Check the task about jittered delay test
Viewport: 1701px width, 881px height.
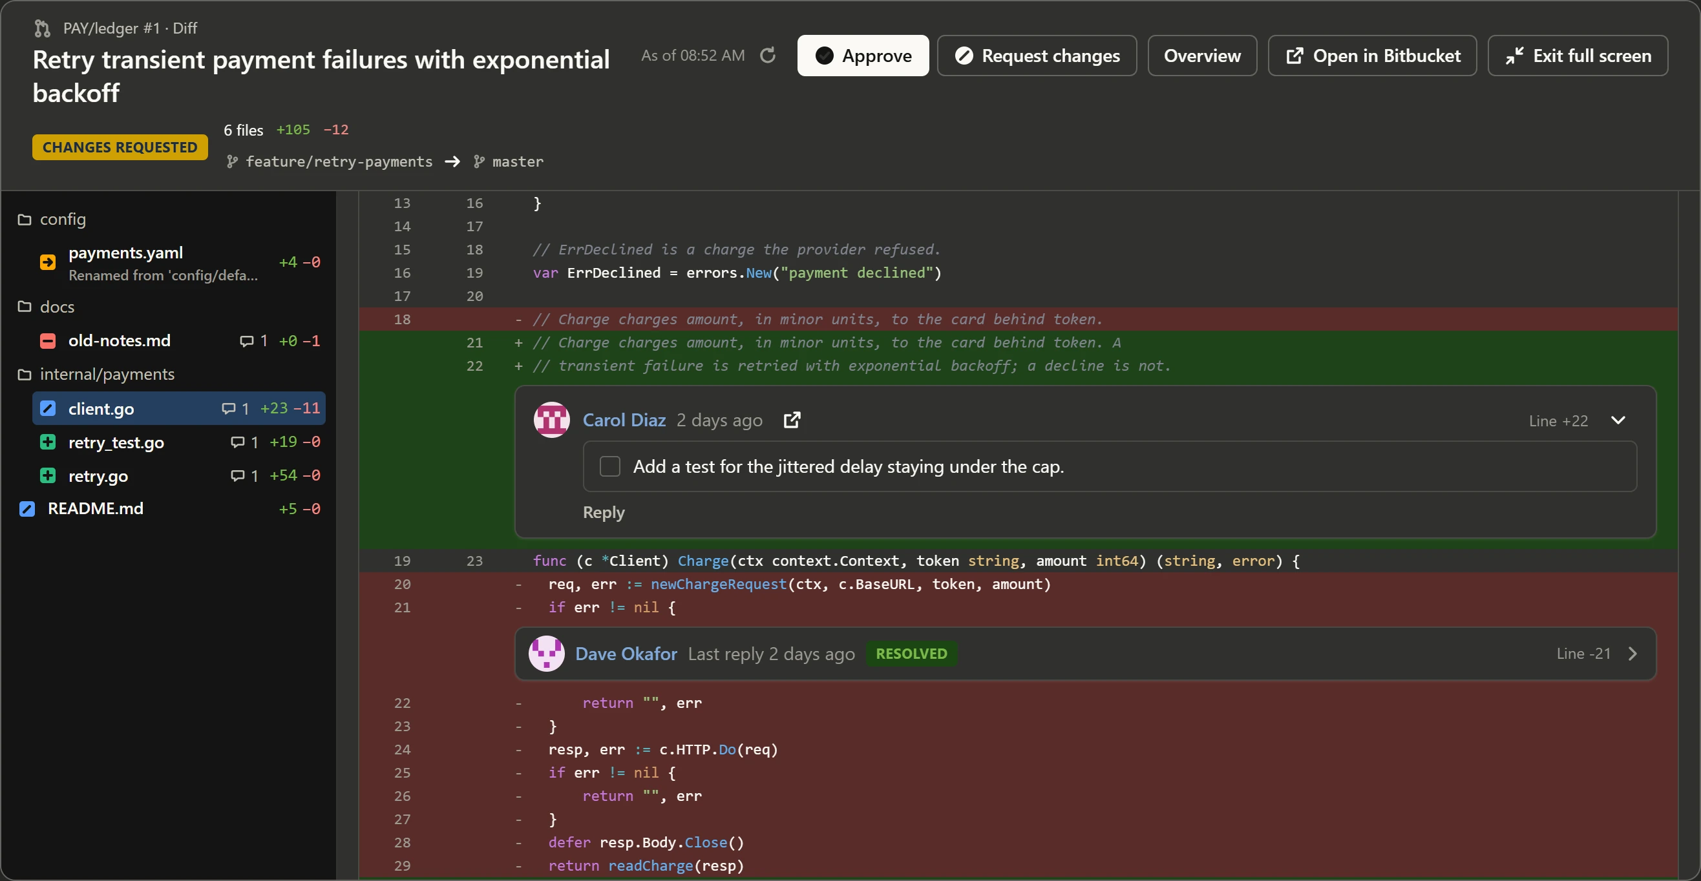[609, 466]
